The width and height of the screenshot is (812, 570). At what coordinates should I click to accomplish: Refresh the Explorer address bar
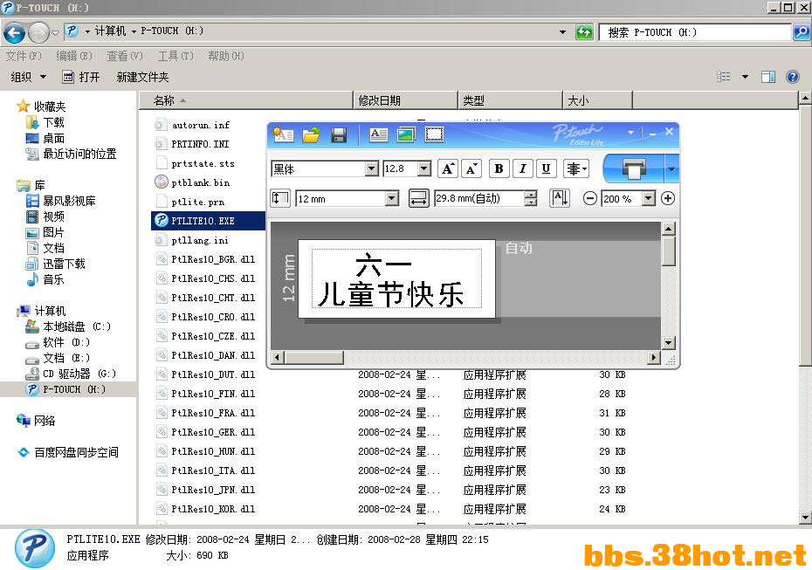pyautogui.click(x=584, y=32)
